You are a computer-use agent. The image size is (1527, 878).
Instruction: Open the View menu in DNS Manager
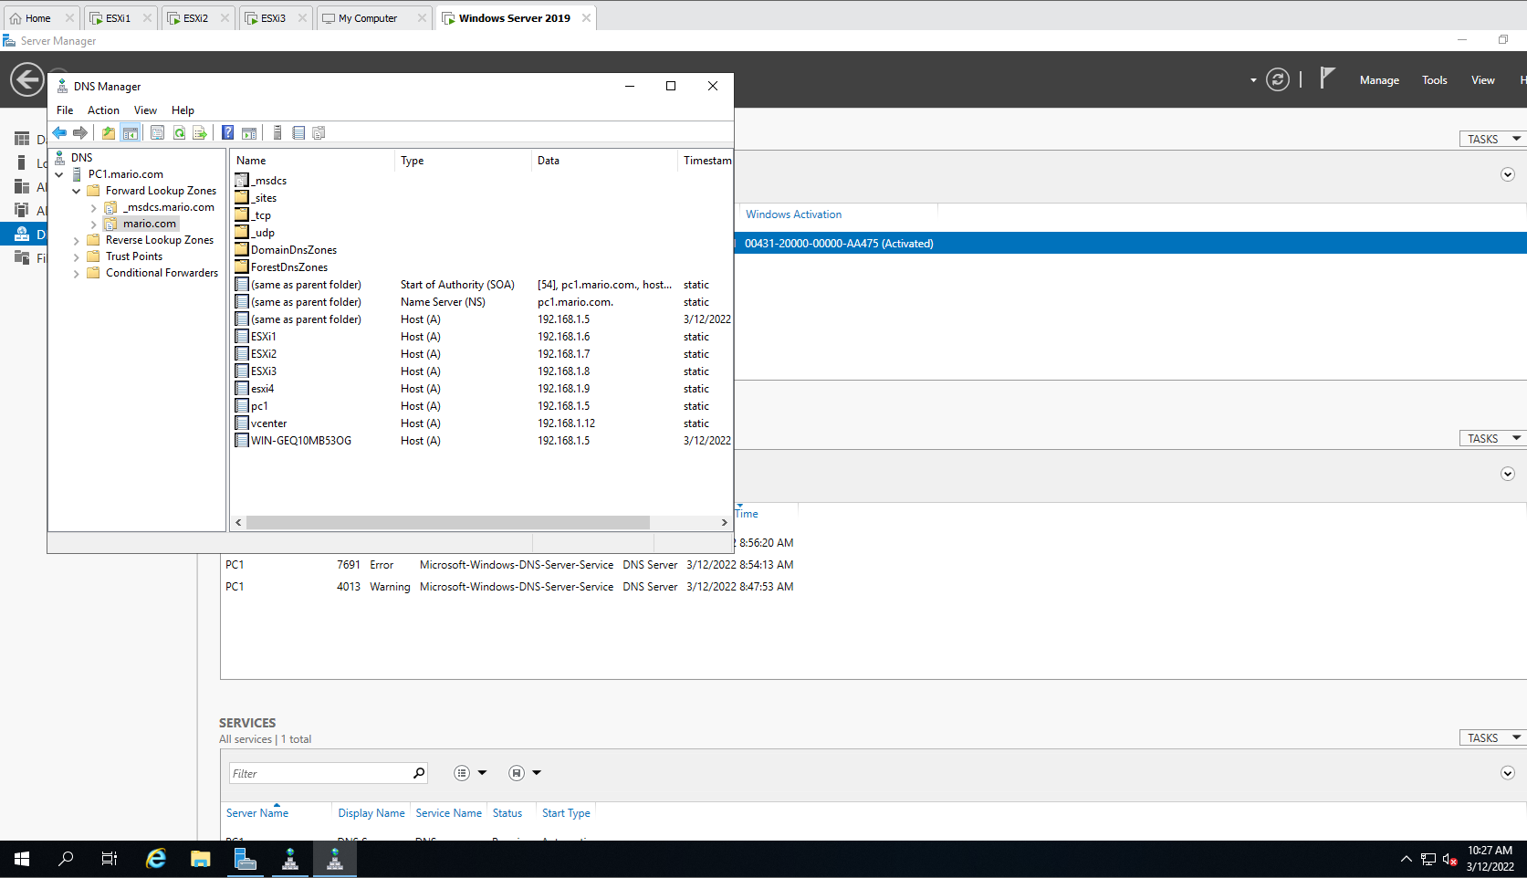click(145, 110)
